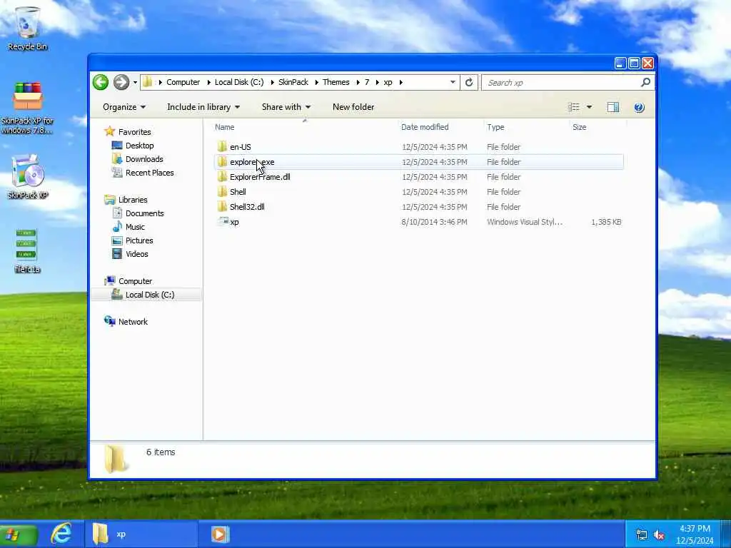Sort by the Size column header

[x=598, y=127]
